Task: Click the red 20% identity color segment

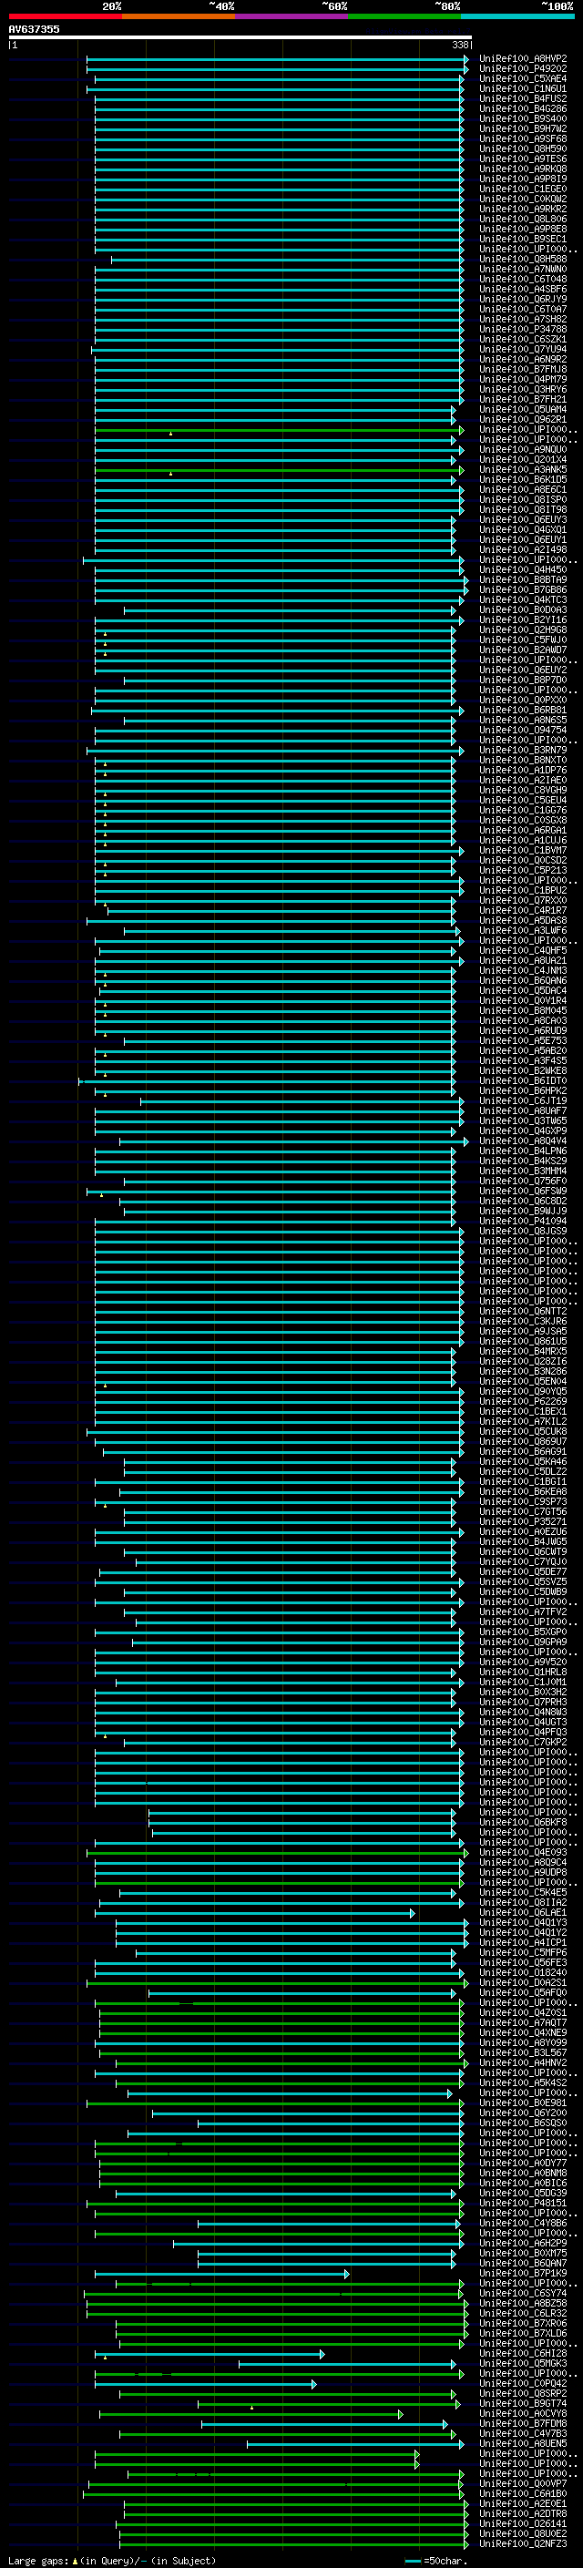Action: coord(65,16)
